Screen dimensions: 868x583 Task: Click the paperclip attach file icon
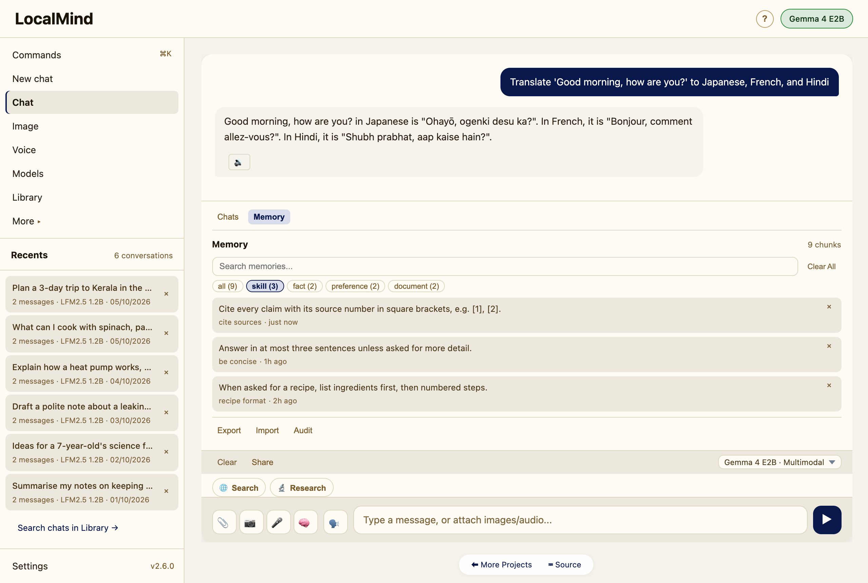tap(224, 522)
